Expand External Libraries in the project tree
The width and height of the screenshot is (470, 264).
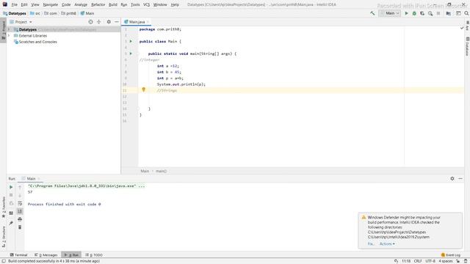click(x=9, y=36)
